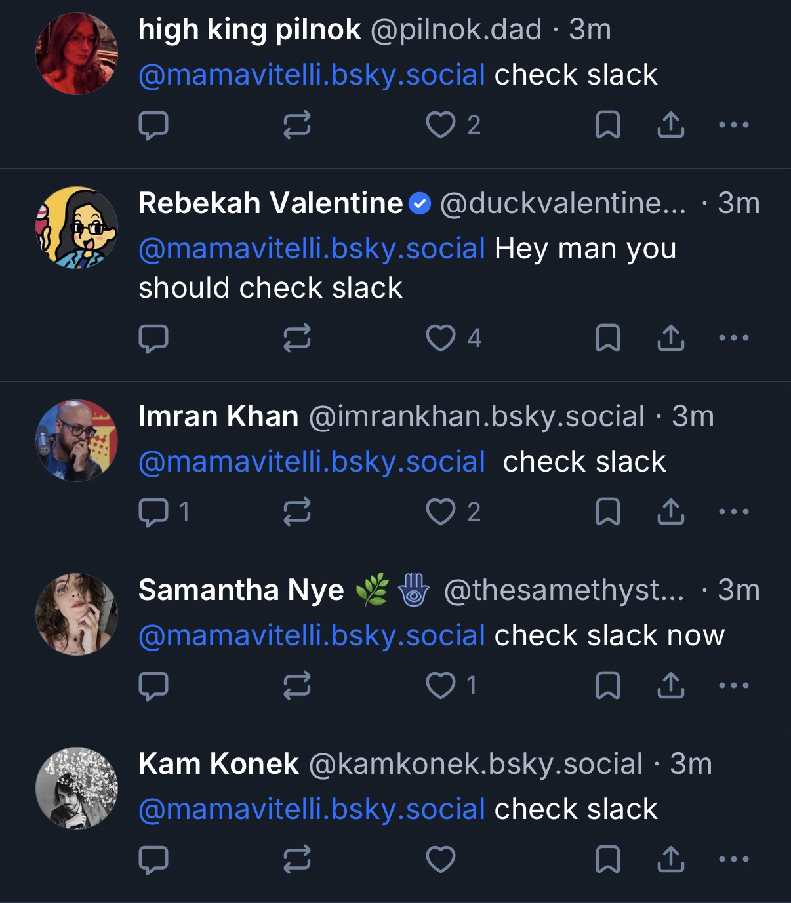Screen dimensions: 791x903
Task: Open mamavitelli mention in Imran Khan's post
Action: point(312,462)
